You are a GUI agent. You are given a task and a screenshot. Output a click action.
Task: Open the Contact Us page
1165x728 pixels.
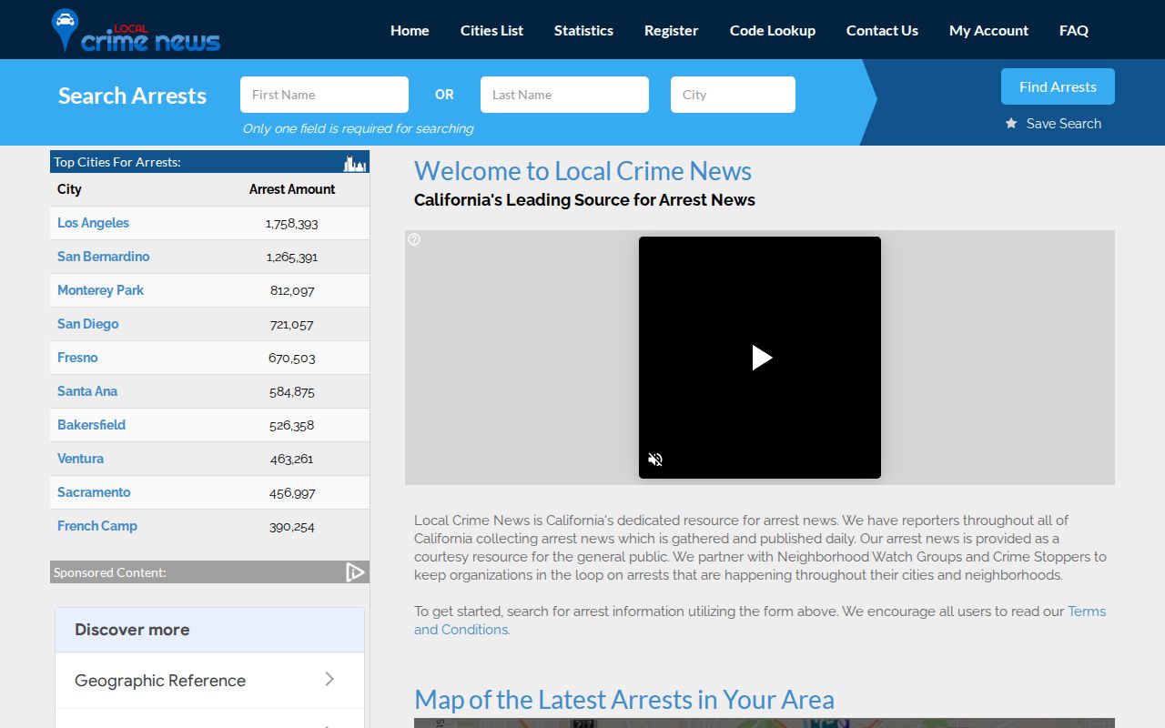(882, 30)
